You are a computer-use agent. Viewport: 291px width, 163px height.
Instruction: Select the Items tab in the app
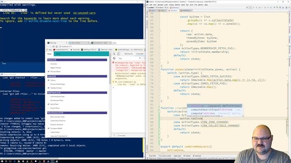pos(49,54)
